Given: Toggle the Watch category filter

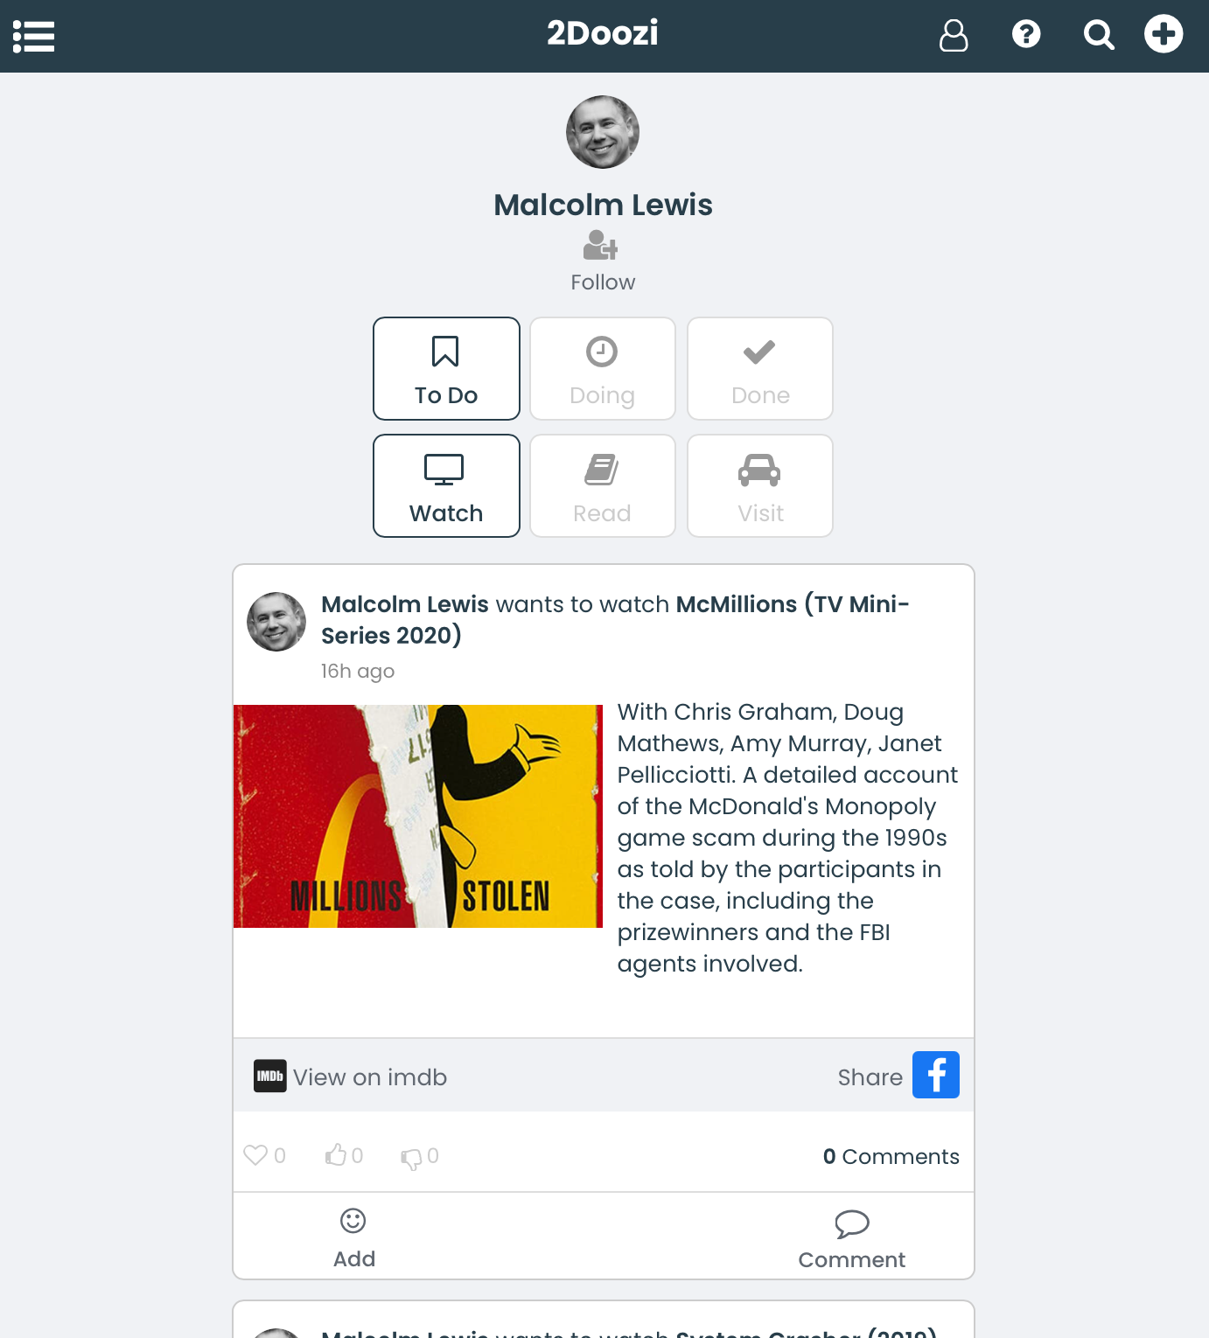Looking at the screenshot, I should pos(446,485).
